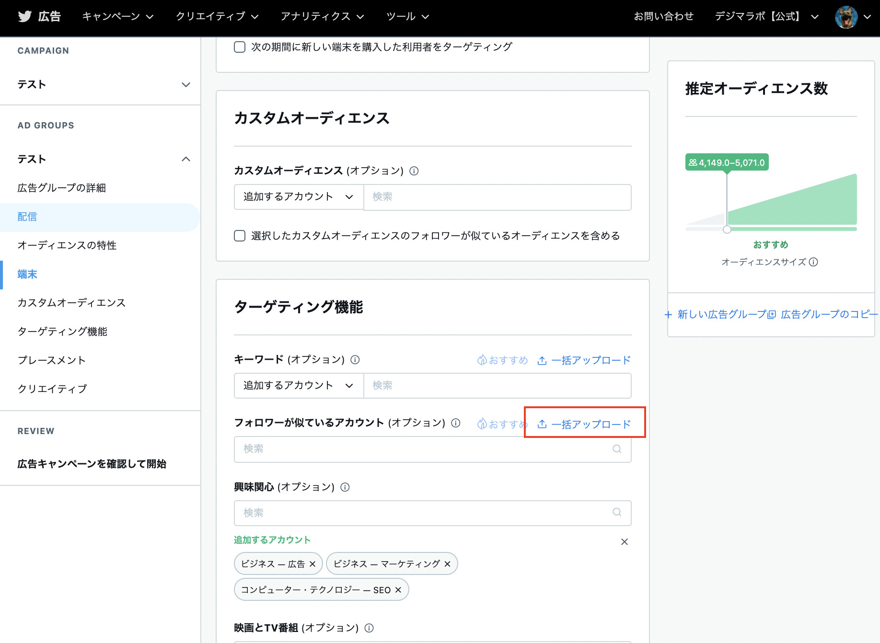Viewport: 880px width, 643px height.
Task: Click info icon next to カスタムオーディエンス label
Action: [x=414, y=171]
